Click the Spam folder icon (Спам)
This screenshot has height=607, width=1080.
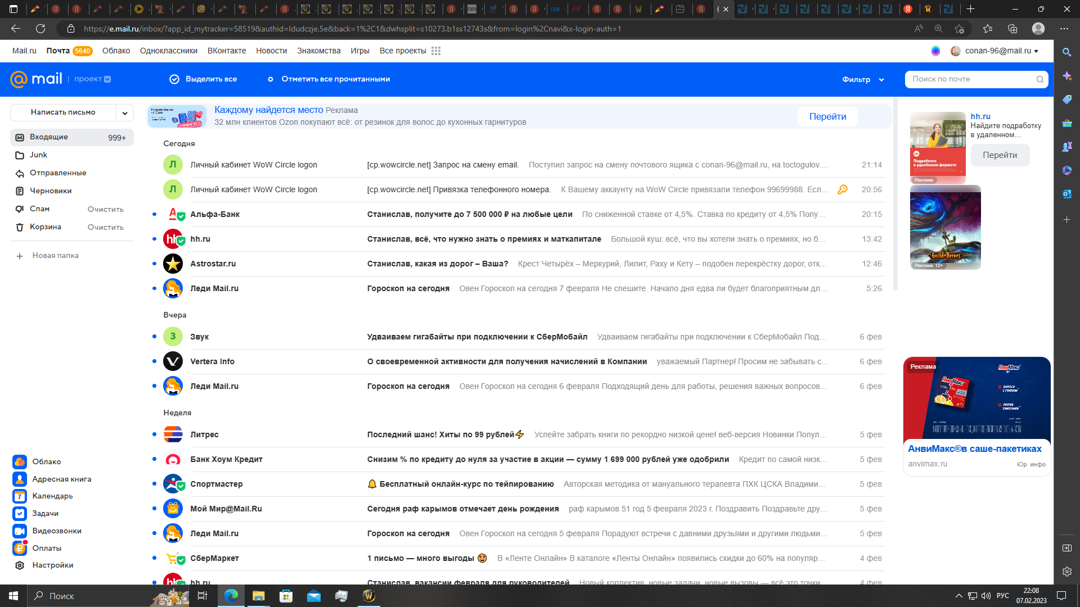pyautogui.click(x=20, y=209)
